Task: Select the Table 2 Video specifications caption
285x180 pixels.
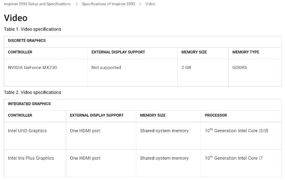Action: (x=32, y=92)
